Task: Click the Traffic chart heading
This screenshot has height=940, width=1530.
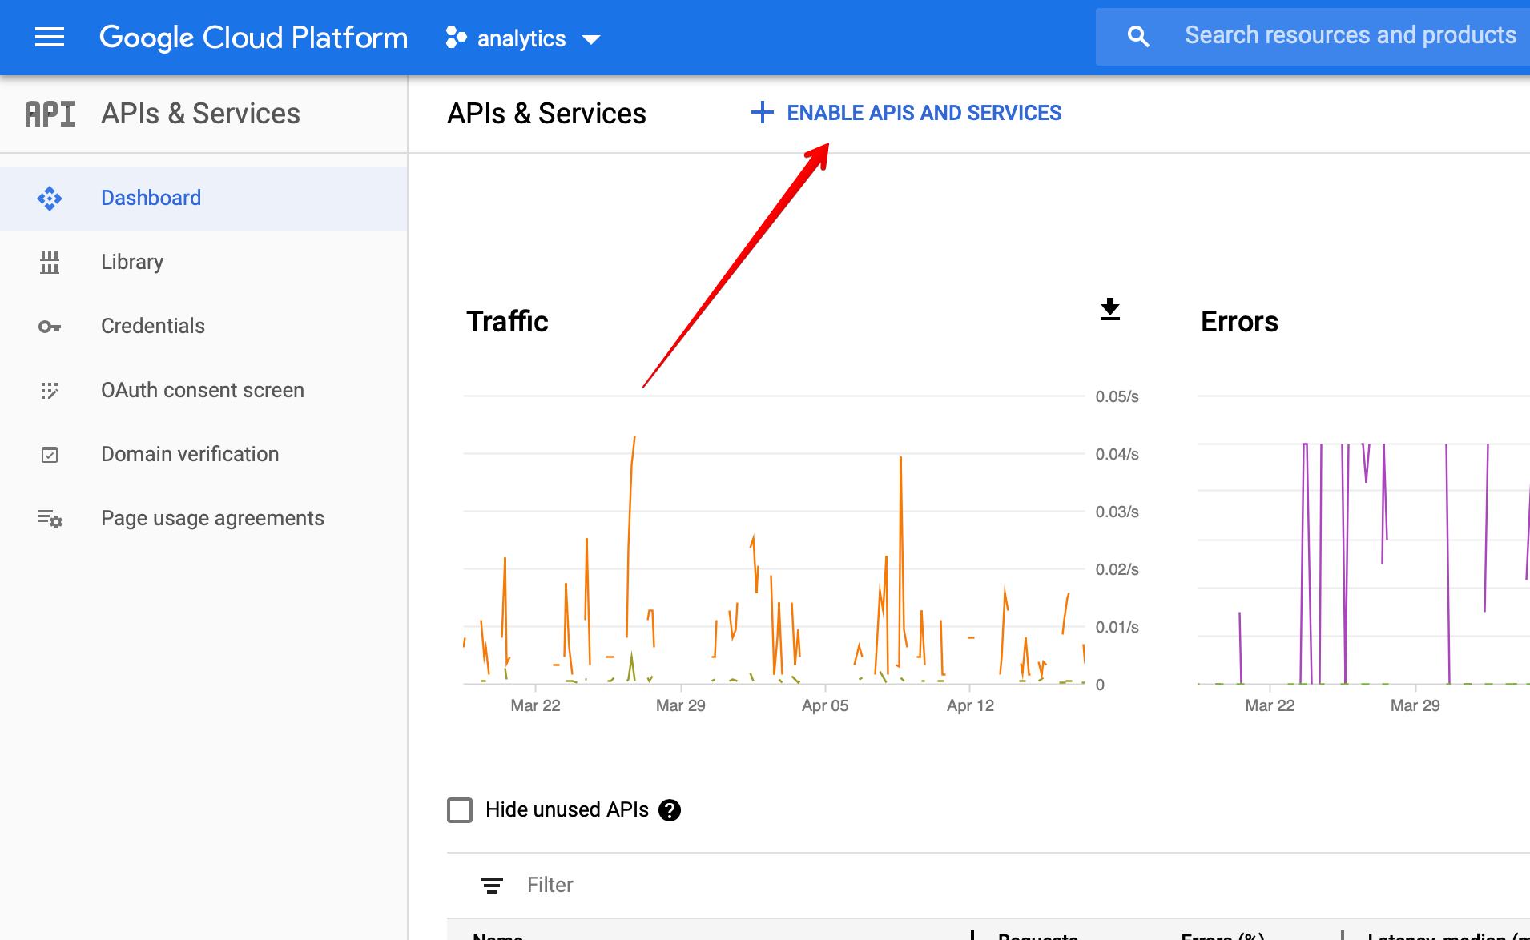Action: [507, 322]
